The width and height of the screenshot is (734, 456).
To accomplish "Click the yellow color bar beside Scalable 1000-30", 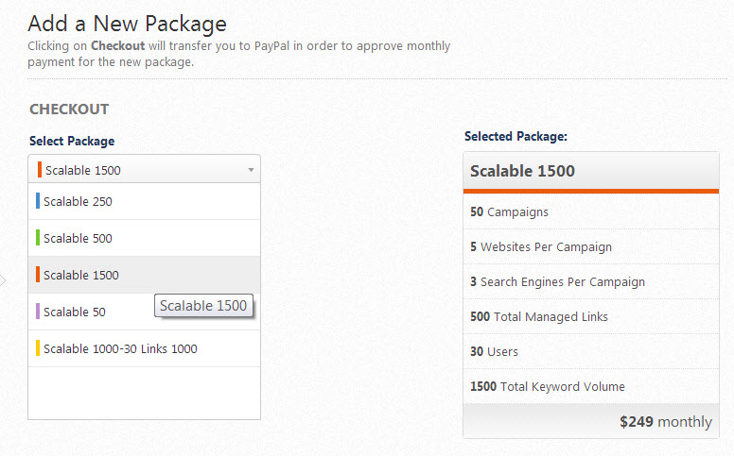I will 38,348.
